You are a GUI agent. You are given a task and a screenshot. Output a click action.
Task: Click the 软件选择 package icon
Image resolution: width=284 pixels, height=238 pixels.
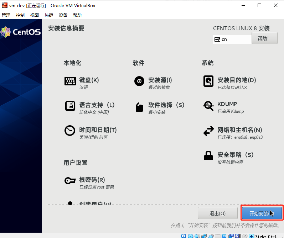[139, 107]
